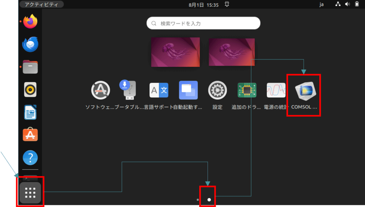Select the left workspace thumbnail

(x=175, y=52)
